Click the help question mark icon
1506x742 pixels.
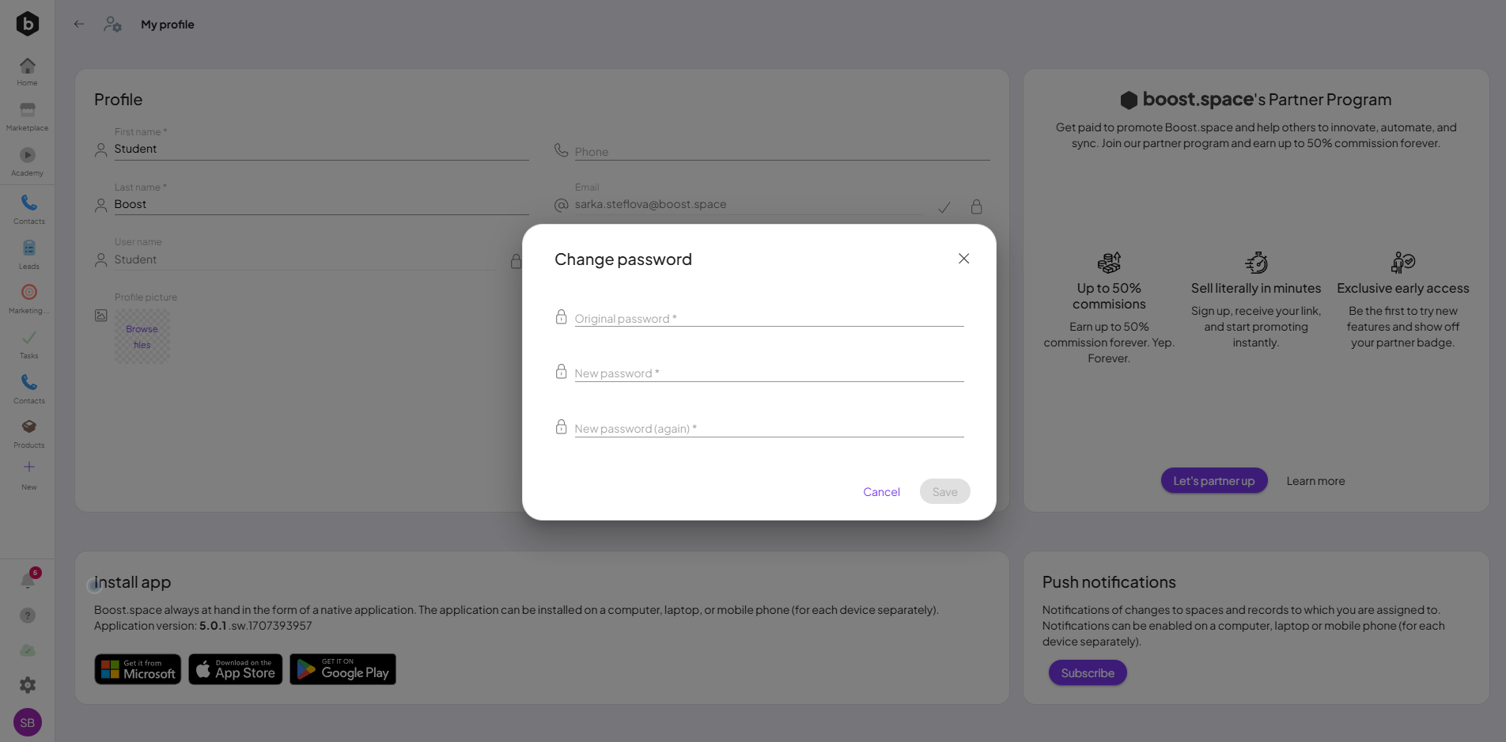[x=28, y=615]
